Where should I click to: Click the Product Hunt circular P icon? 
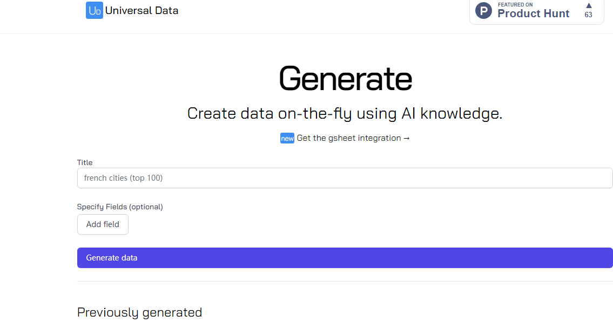[483, 11]
